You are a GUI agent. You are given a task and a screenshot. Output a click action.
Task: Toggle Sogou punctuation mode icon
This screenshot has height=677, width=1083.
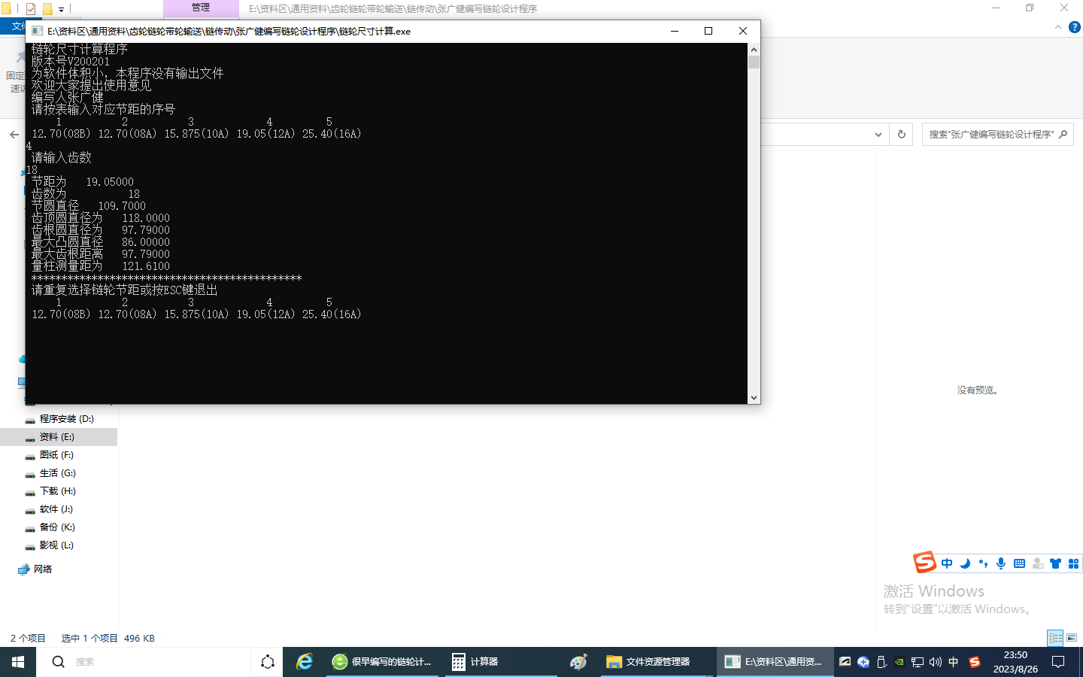(983, 563)
